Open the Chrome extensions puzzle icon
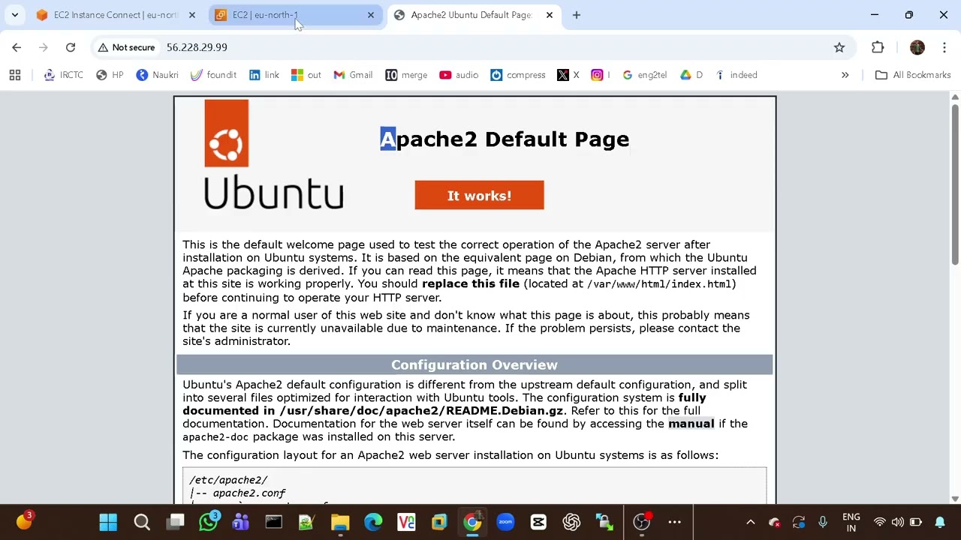The height and width of the screenshot is (540, 961). (x=878, y=47)
